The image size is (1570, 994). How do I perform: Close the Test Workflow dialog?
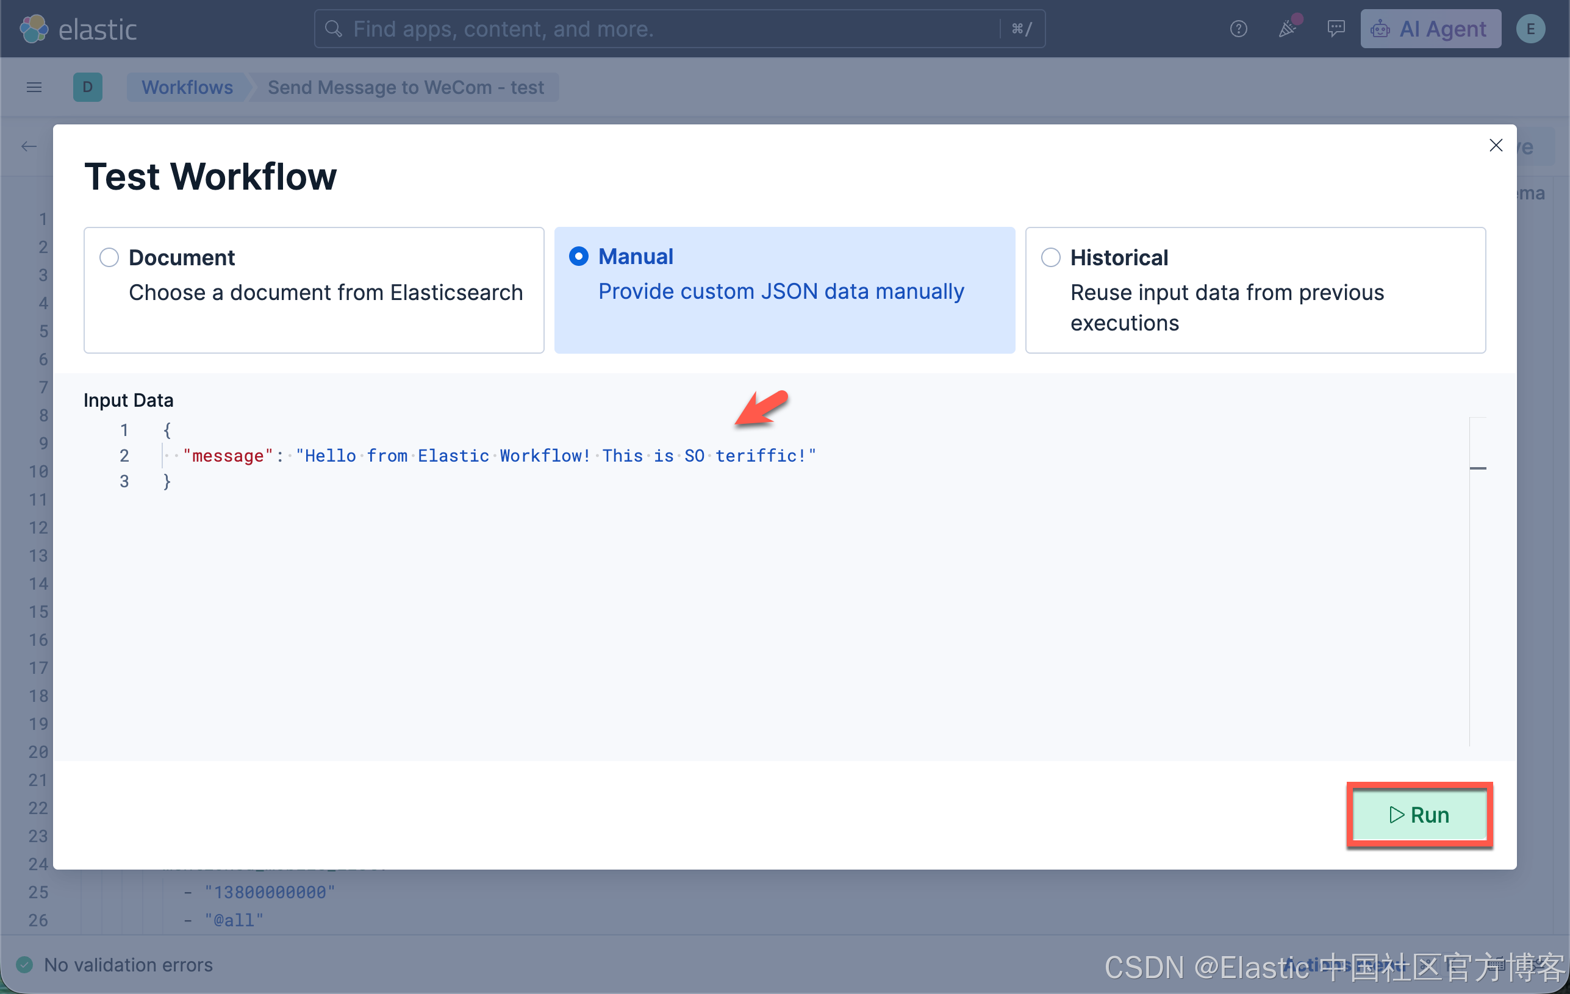tap(1496, 145)
